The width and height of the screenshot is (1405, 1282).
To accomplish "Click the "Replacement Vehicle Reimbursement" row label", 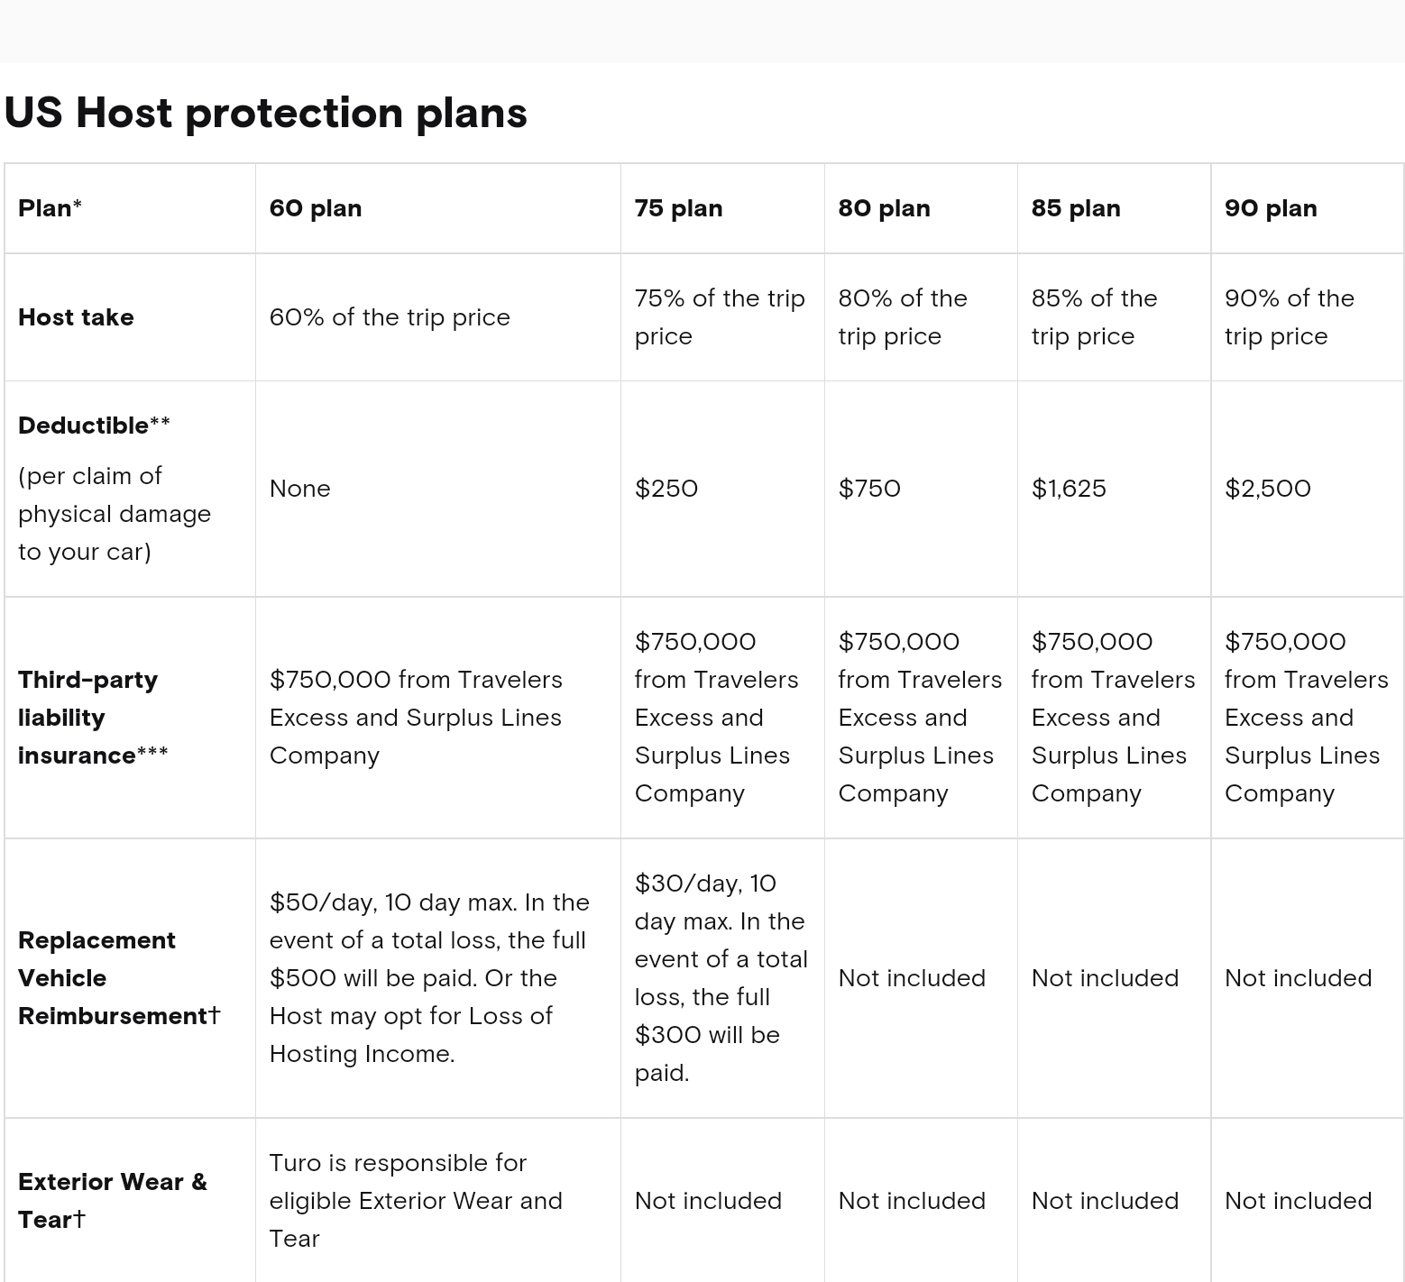I will pos(97,978).
